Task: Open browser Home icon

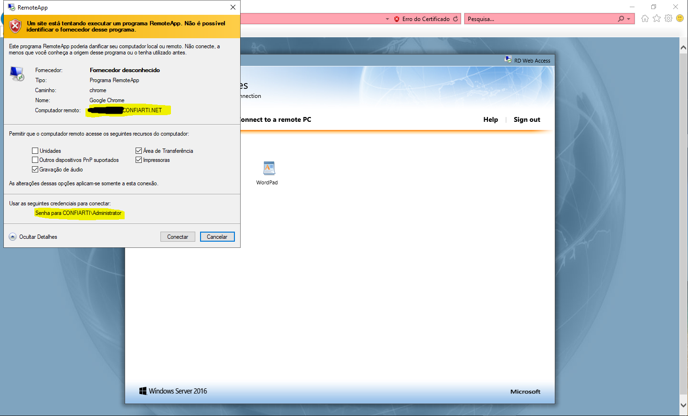Action: click(x=645, y=19)
